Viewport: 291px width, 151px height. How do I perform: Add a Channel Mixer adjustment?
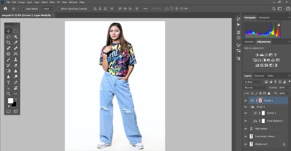click(x=273, y=60)
